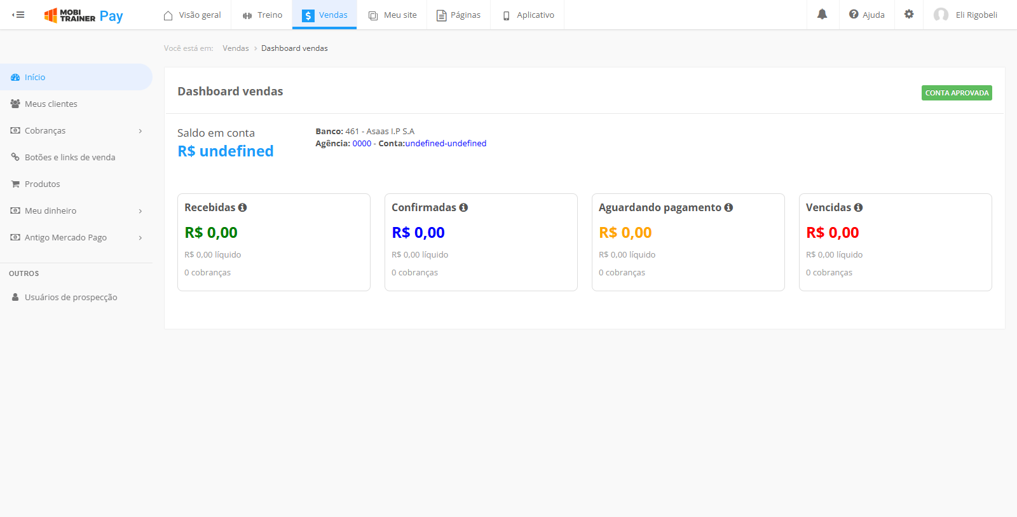This screenshot has height=517, width=1017.
Task: Go to Produtos in the sidebar
Action: point(76,184)
